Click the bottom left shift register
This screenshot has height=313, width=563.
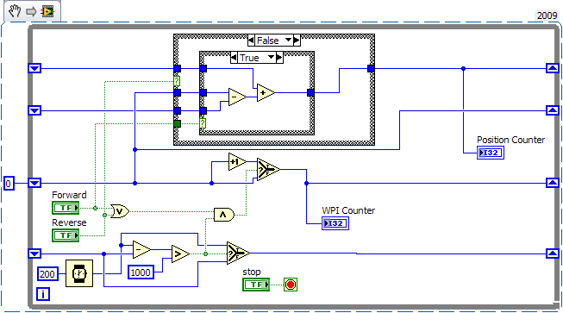coord(34,254)
